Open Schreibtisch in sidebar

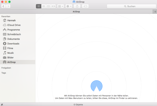pos(18,34)
